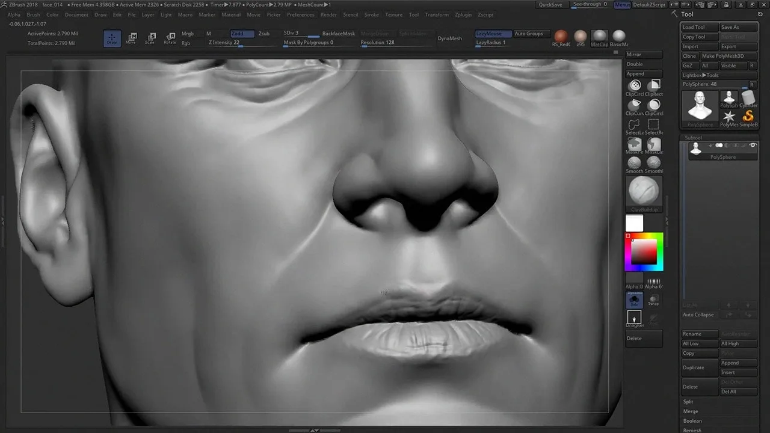Select the Cylinder3D tool thumbnail
770x433 pixels.
(x=749, y=99)
